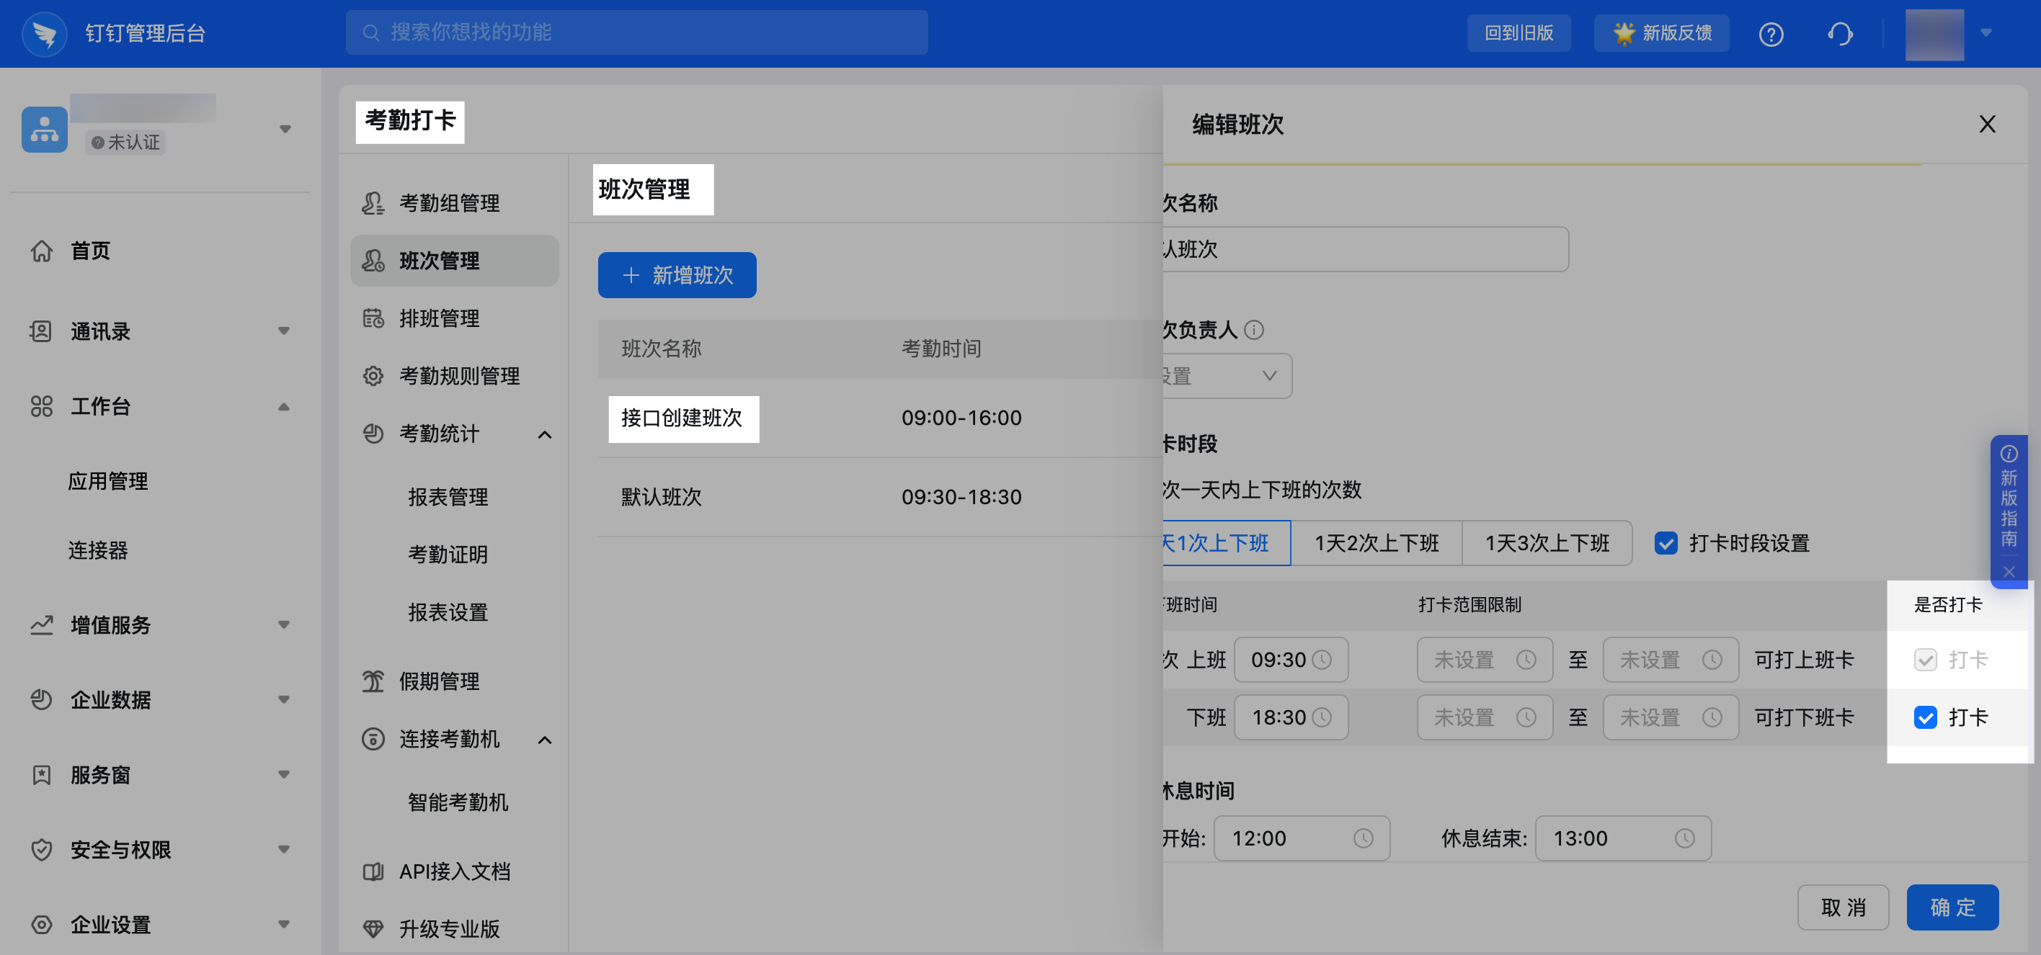Open 应用管理 under 工作台
Viewport: 2041px width, 955px height.
[108, 480]
